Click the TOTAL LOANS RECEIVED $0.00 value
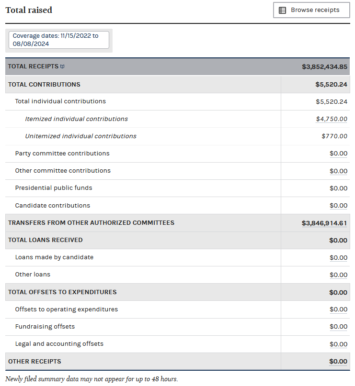 coord(338,241)
